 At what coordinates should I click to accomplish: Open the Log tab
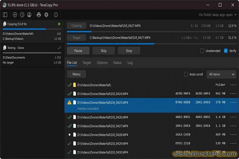pyautogui.click(x=130, y=63)
